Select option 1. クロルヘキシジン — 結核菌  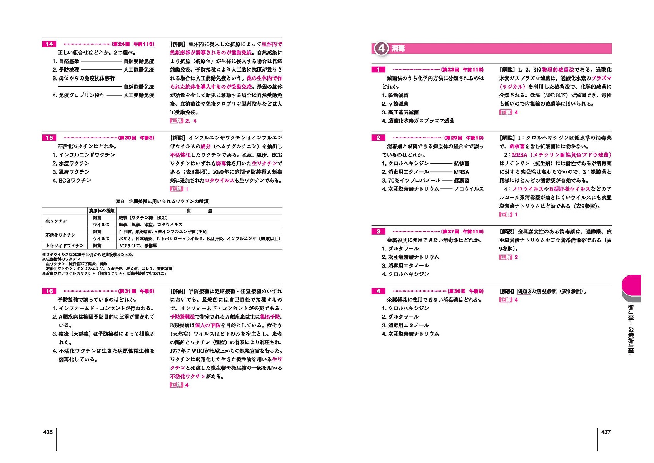pos(425,163)
